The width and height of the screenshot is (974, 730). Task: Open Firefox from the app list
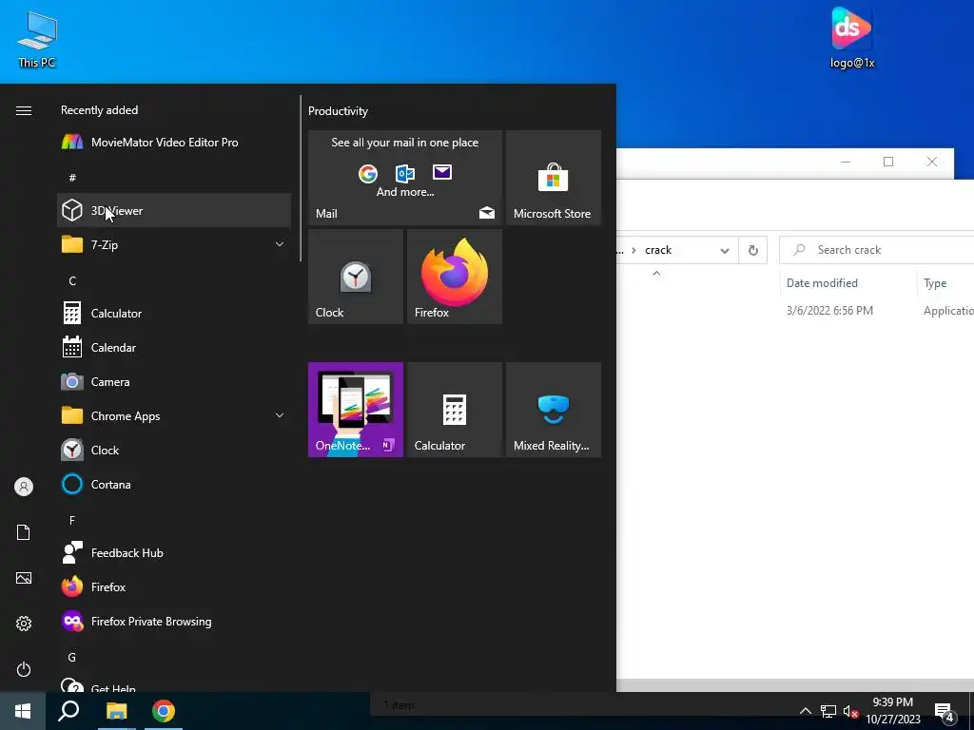point(174,587)
